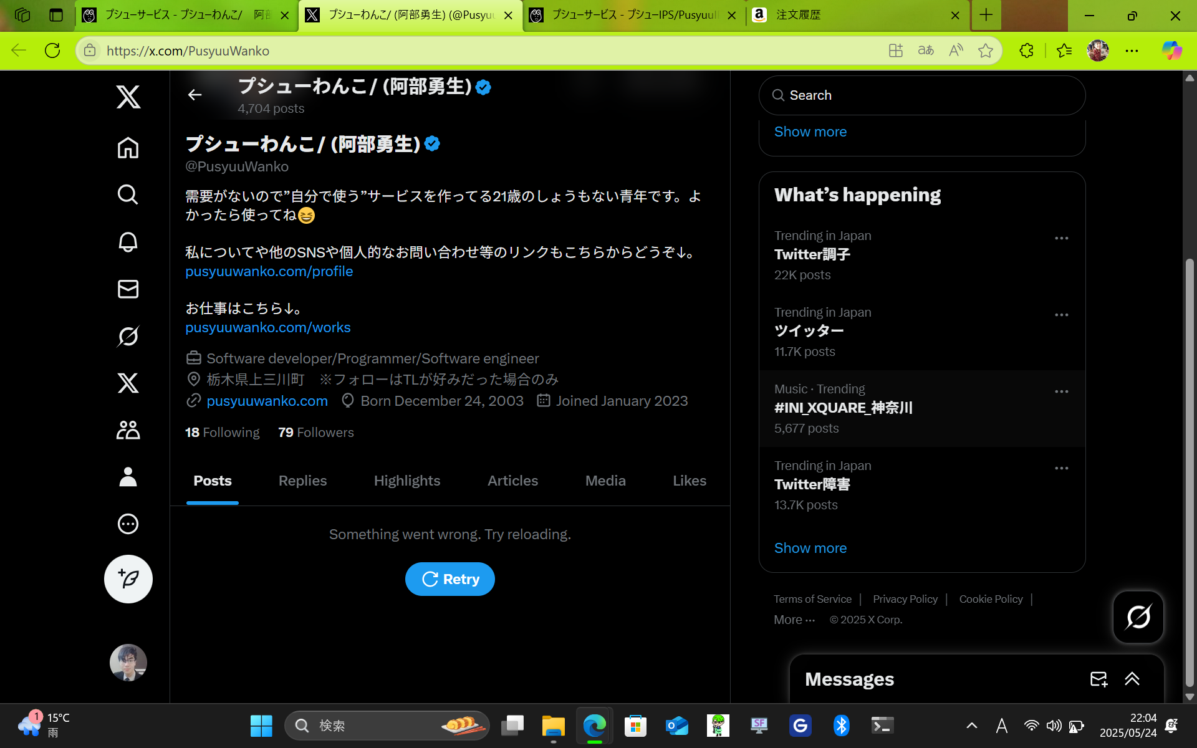Click the X Search input field

click(922, 95)
